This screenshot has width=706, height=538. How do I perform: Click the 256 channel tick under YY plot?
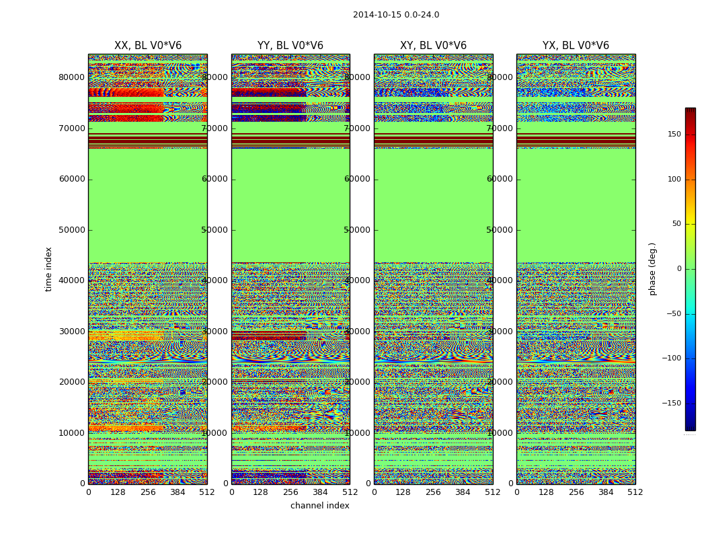[x=290, y=492]
